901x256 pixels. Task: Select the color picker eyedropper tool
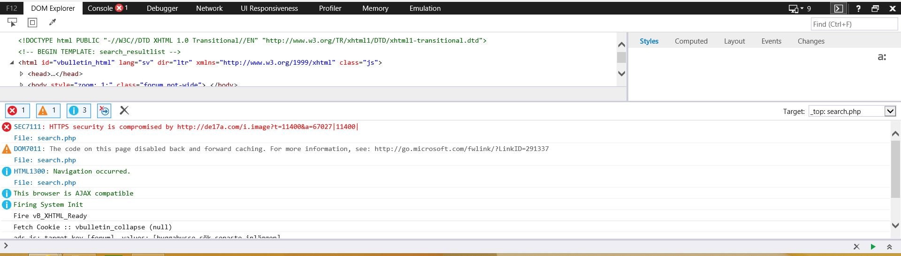click(53, 23)
